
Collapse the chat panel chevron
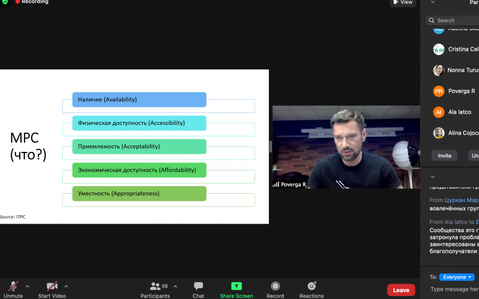[x=433, y=177]
